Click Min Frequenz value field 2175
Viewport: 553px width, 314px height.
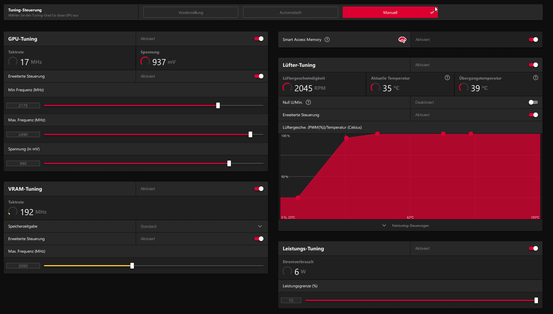pyautogui.click(x=23, y=105)
